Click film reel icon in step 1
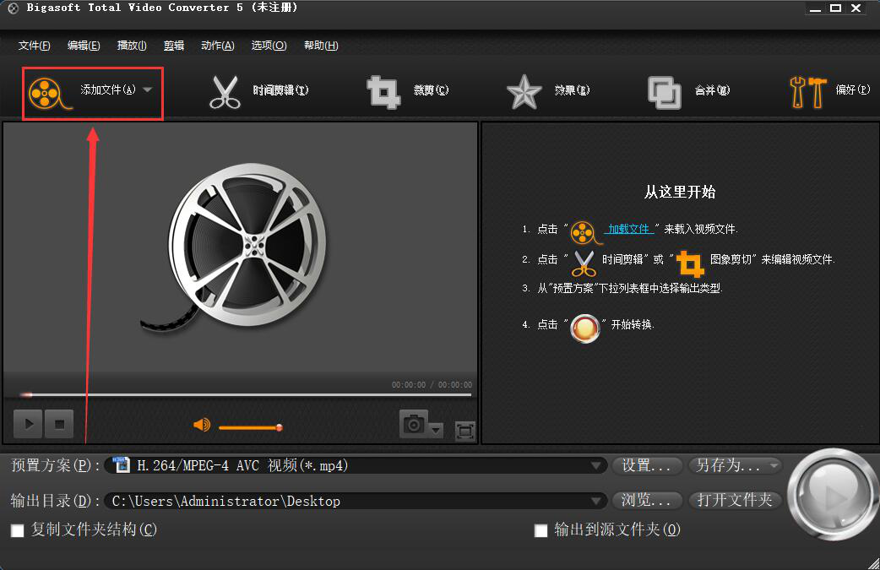 click(x=584, y=232)
